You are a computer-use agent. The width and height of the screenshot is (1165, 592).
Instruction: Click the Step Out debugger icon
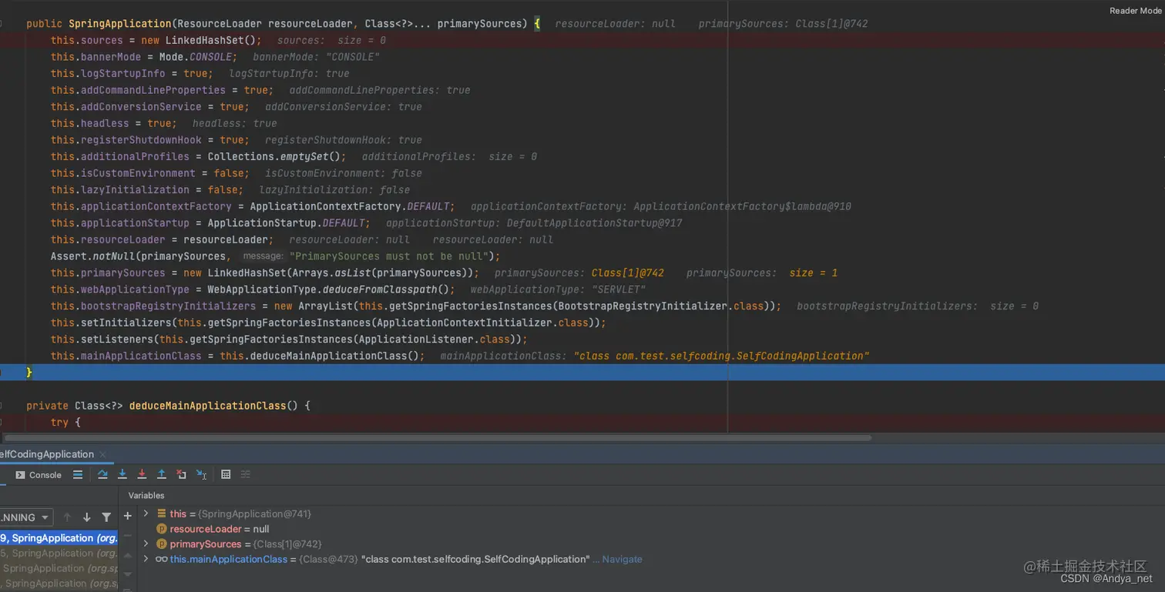click(161, 474)
